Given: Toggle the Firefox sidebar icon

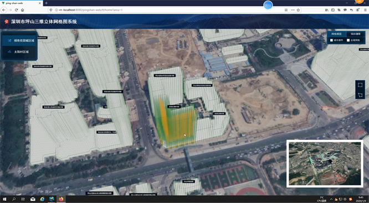Looking at the screenshot, I should (x=333, y=10).
